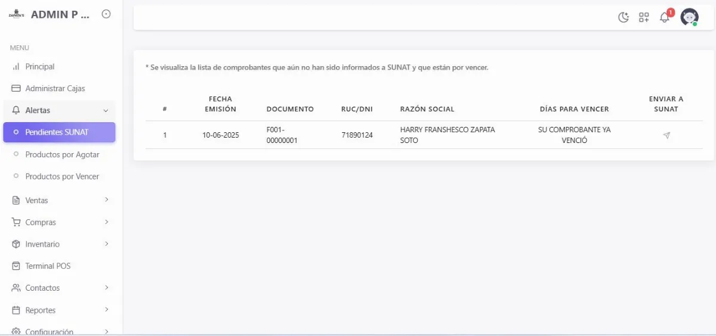716x336 pixels.
Task: Click the Inventario box icon
Action: point(16,244)
